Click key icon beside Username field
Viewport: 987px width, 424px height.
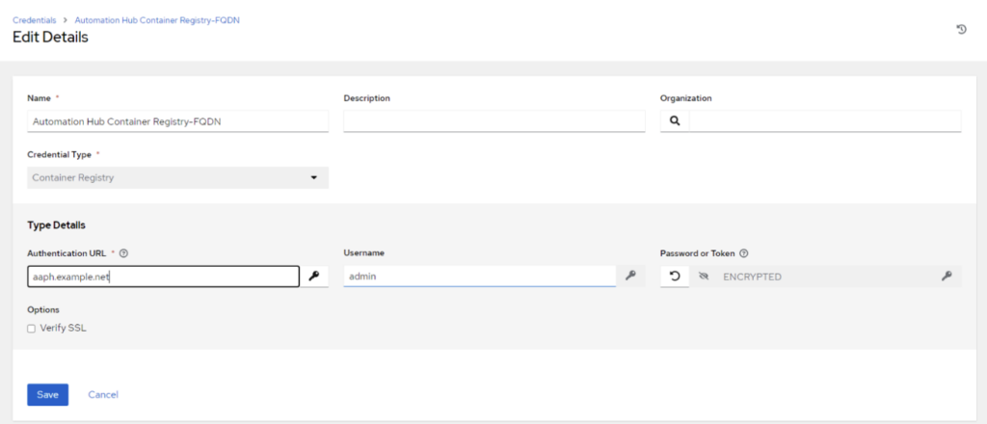click(x=630, y=277)
